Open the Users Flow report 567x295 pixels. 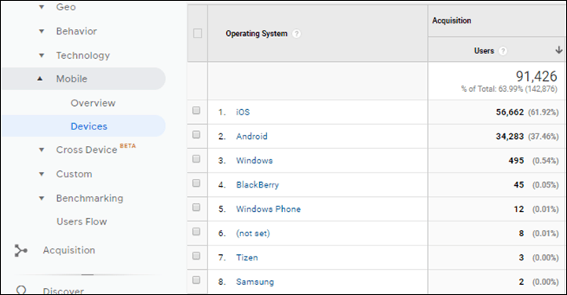tap(82, 222)
